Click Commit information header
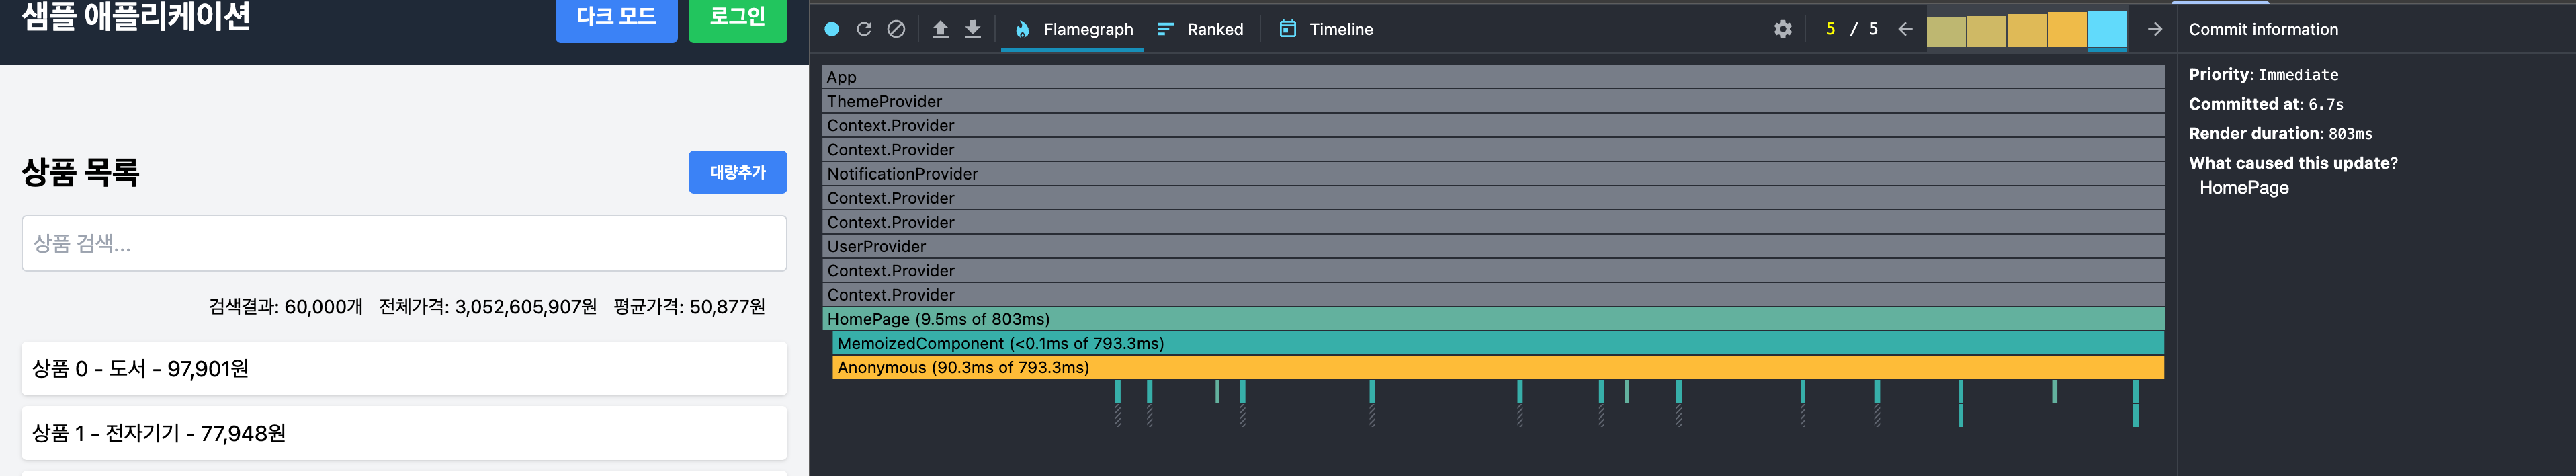The width and height of the screenshot is (2576, 476). coord(2263,29)
